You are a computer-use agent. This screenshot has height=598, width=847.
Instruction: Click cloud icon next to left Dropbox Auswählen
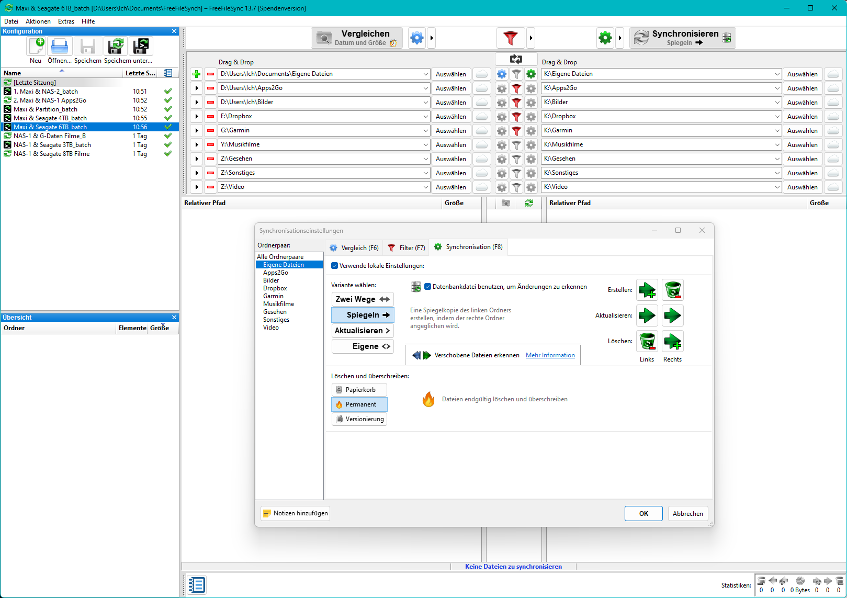tap(482, 117)
